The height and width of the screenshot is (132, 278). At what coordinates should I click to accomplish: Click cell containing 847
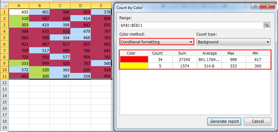(x=80, y=25)
